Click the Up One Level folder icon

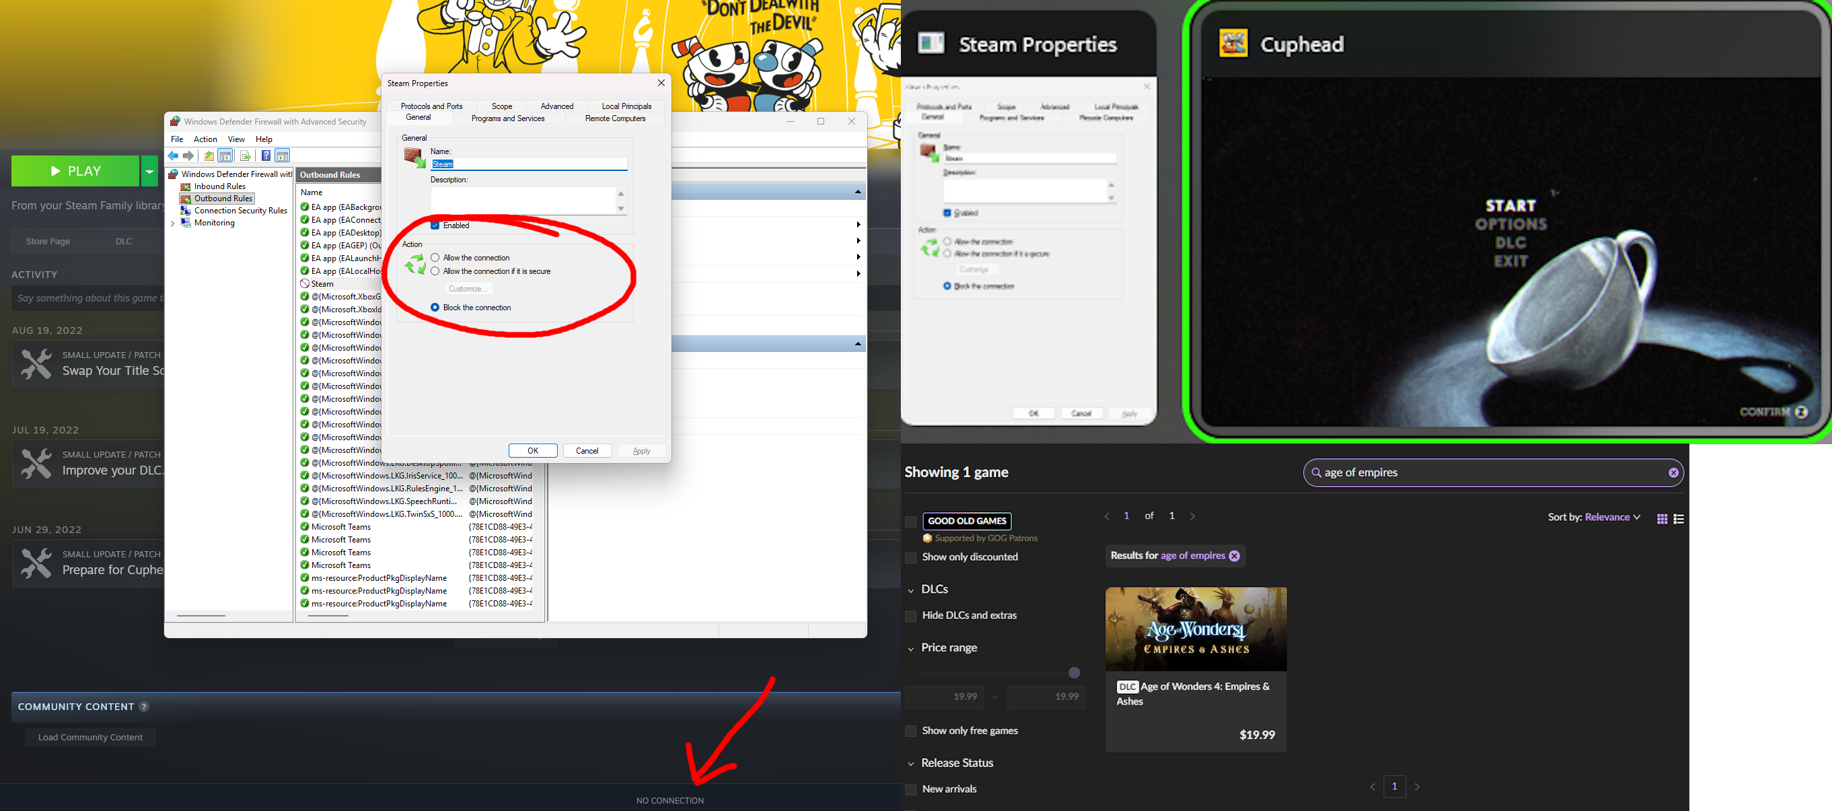[209, 155]
